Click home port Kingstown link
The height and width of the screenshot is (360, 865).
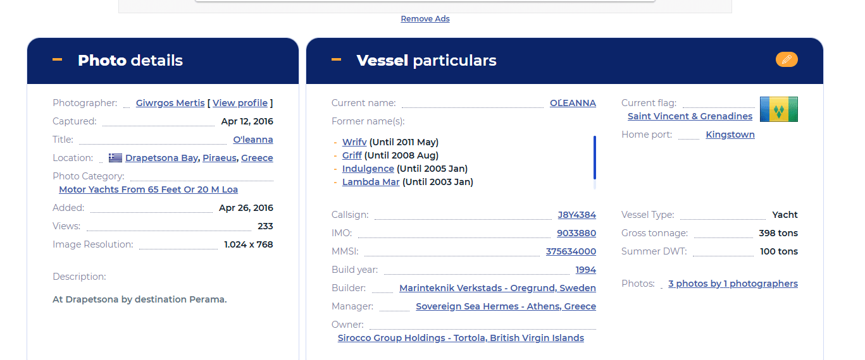(x=730, y=135)
